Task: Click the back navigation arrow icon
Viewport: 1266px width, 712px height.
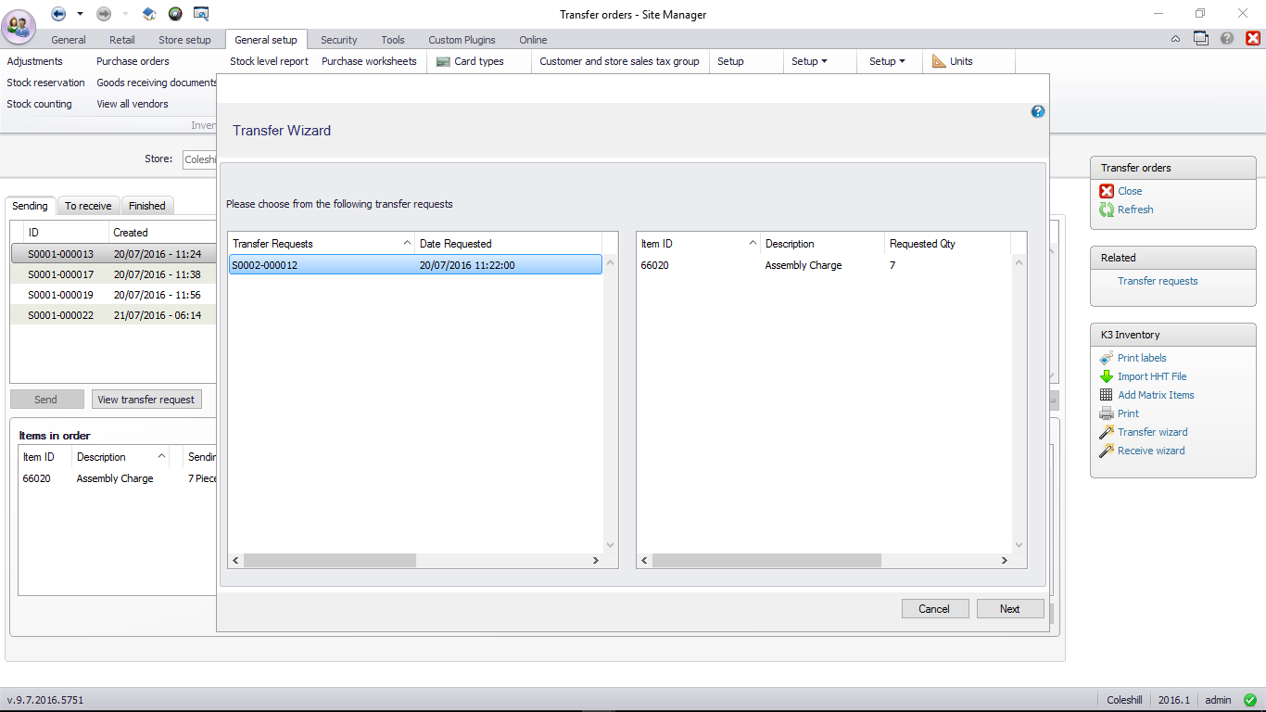Action: (x=58, y=14)
